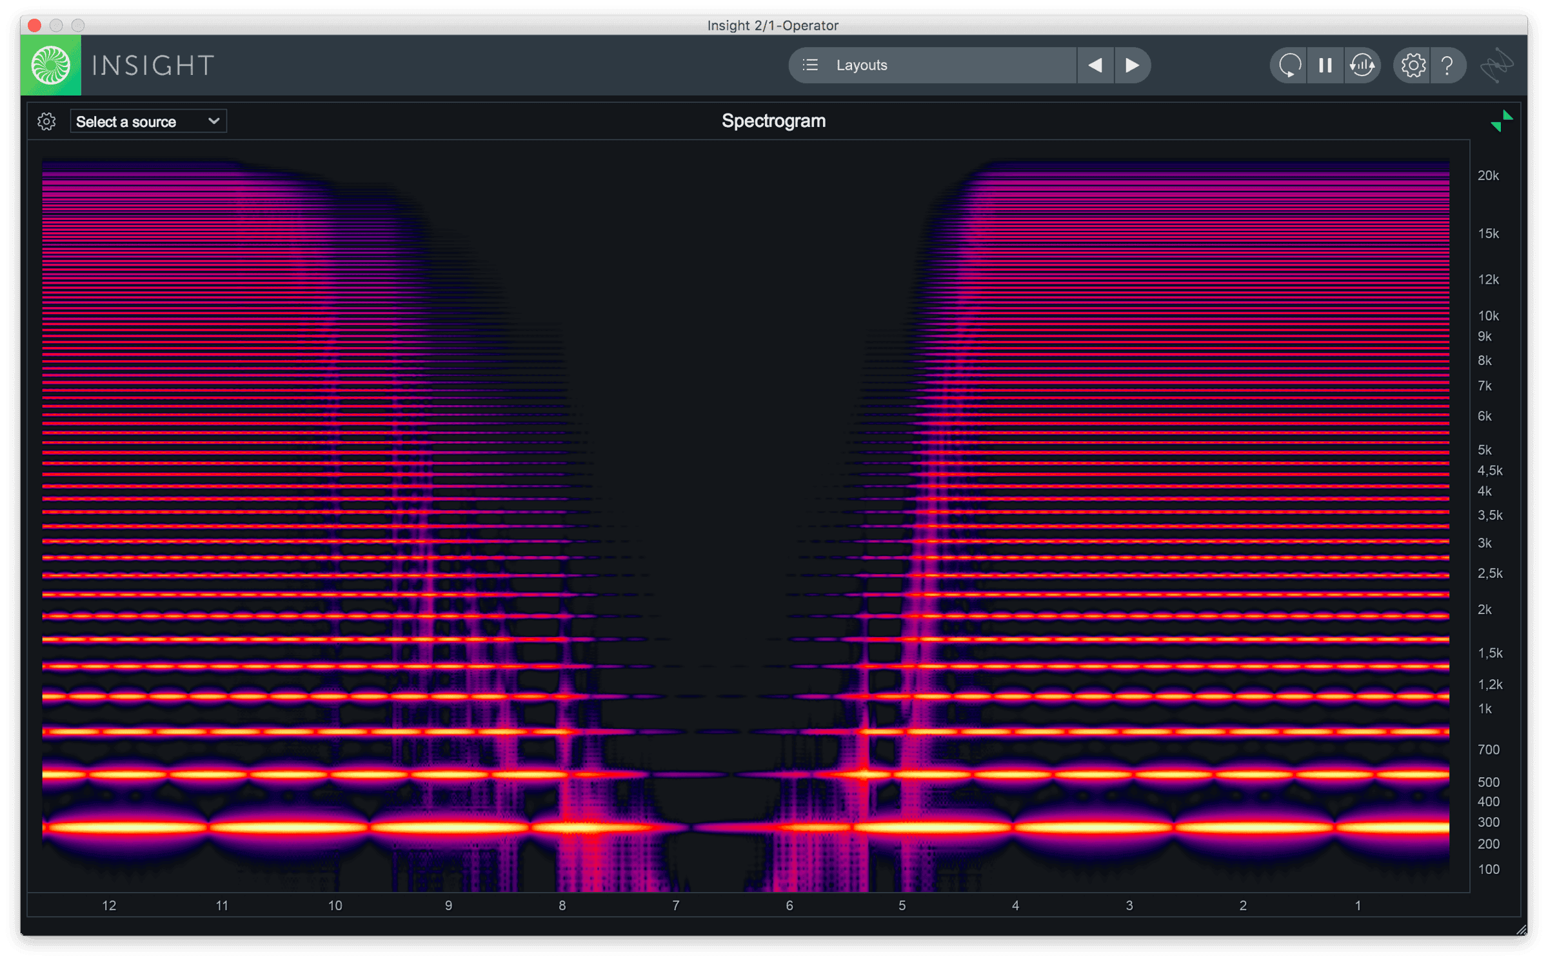Screen dimensions: 1548x961
Task: Pause the spectrogram analysis
Action: tap(1325, 65)
